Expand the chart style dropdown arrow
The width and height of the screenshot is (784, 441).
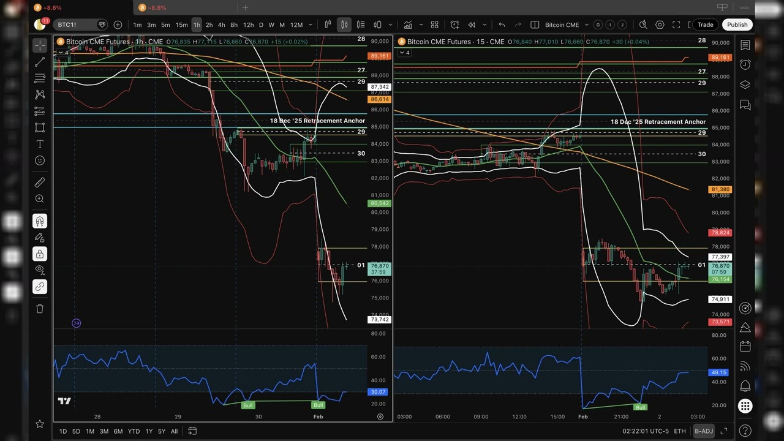coord(390,24)
